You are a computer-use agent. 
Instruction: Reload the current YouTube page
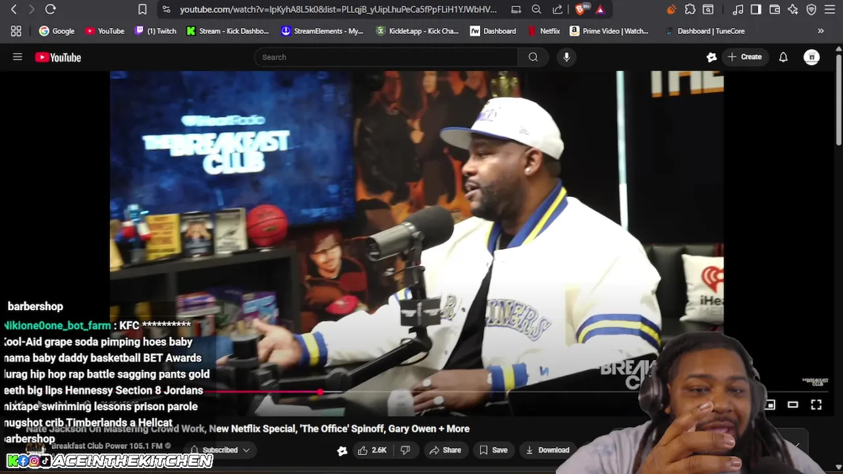pos(50,9)
